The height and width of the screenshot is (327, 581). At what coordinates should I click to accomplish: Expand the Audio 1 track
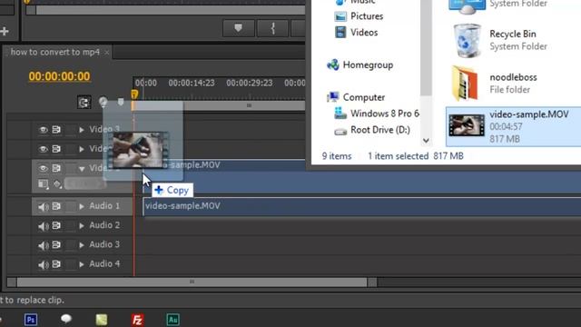(x=82, y=206)
